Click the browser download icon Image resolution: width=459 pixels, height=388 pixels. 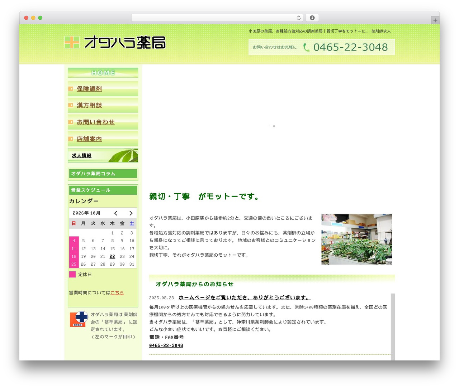tap(312, 18)
